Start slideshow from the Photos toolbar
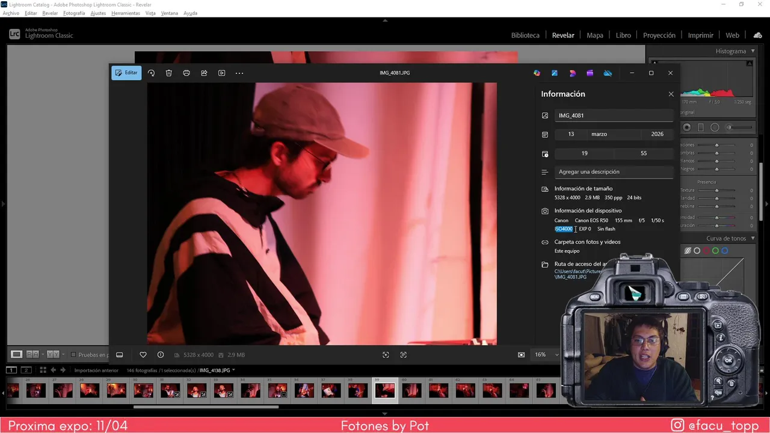The height and width of the screenshot is (433, 770). [221, 73]
